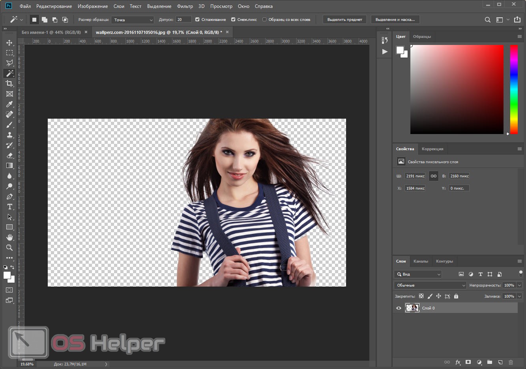
Task: Lock image pixels with brush icon
Action: (430, 296)
